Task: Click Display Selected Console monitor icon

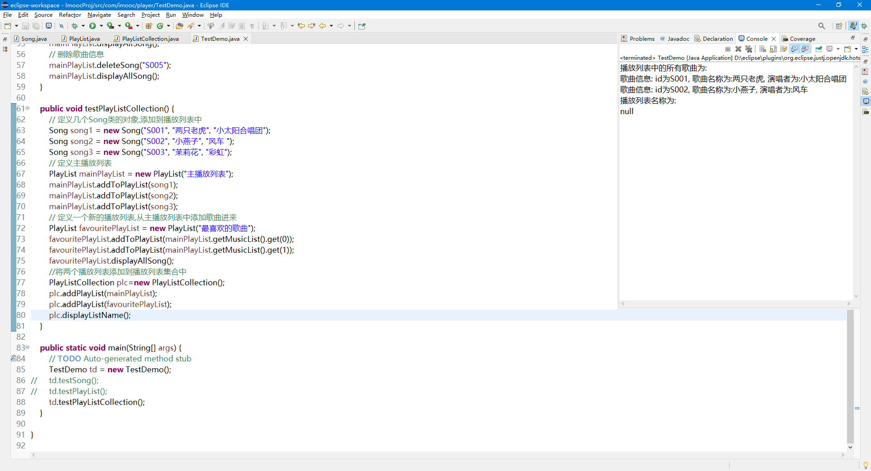Action: point(829,49)
